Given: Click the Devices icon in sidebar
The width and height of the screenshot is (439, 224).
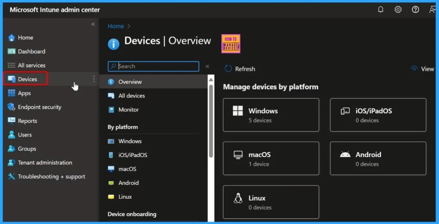Looking at the screenshot, I should coord(12,79).
